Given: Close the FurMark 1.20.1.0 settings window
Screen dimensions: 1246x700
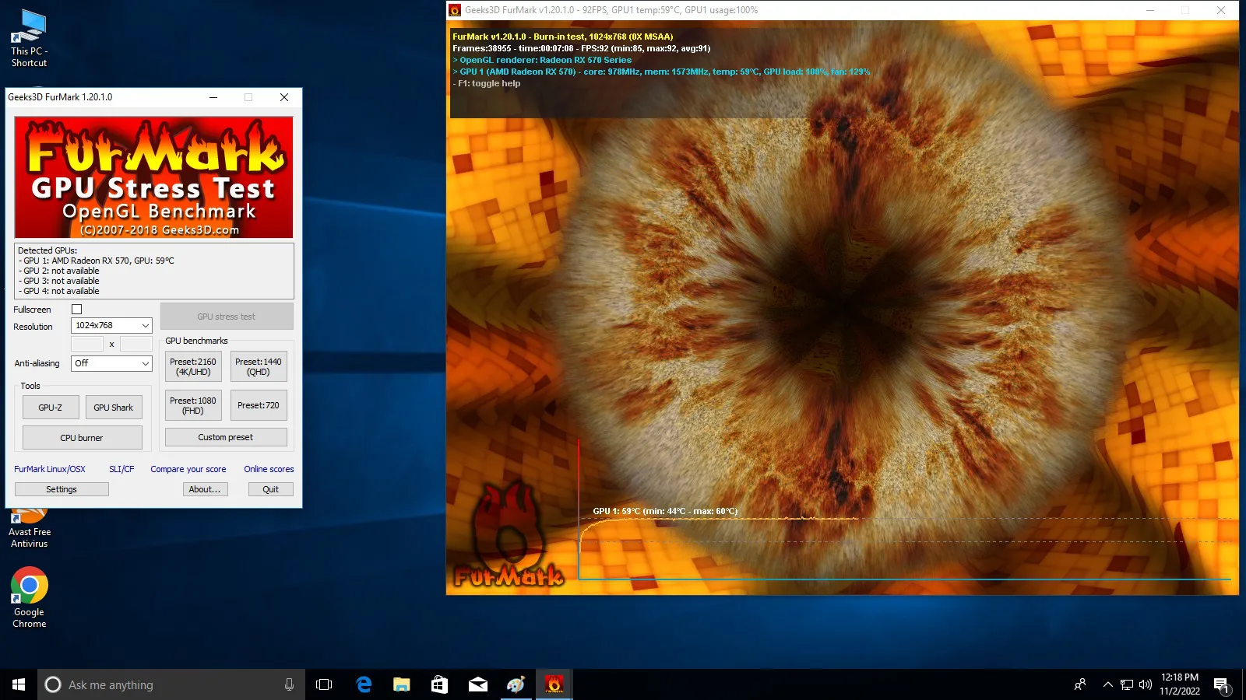Looking at the screenshot, I should coord(284,97).
